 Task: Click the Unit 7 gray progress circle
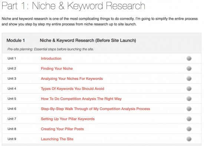click(189, 119)
